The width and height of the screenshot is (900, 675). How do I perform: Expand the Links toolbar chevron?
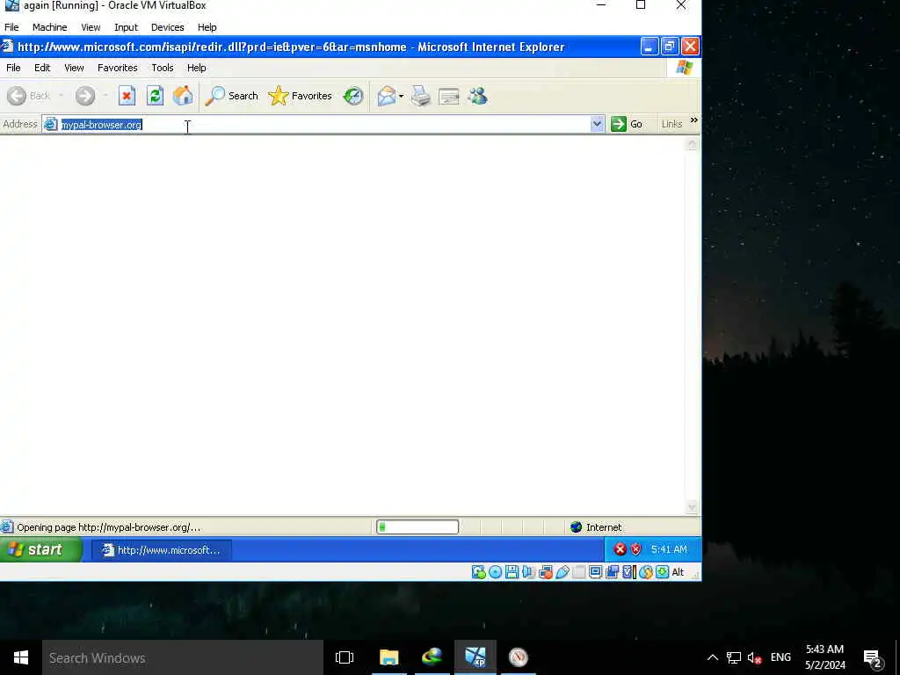tap(694, 120)
